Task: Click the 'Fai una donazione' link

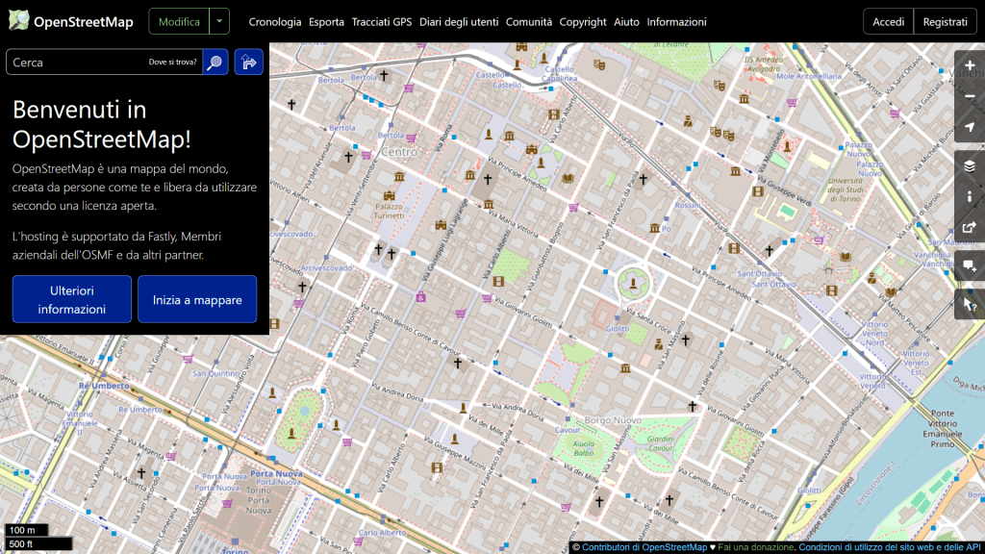Action: pyautogui.click(x=755, y=547)
